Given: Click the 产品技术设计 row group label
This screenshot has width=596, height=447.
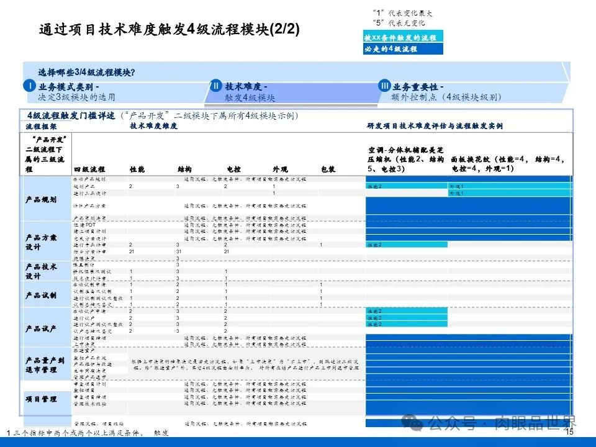Looking at the screenshot, I should (x=41, y=271).
